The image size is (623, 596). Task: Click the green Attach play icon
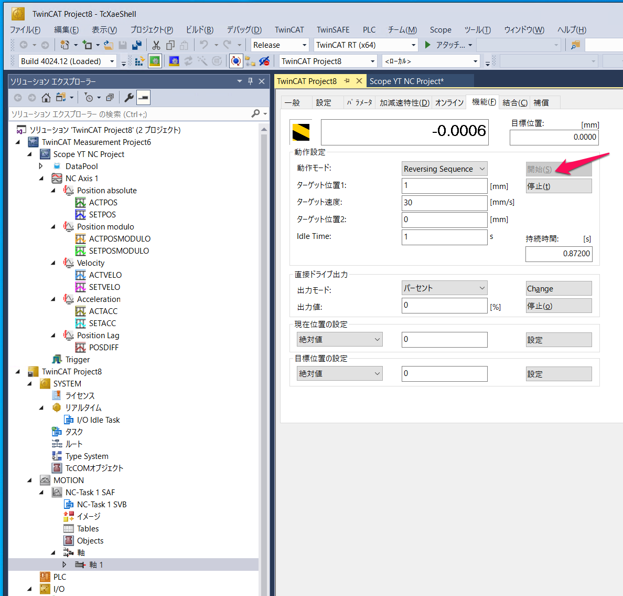click(x=427, y=45)
